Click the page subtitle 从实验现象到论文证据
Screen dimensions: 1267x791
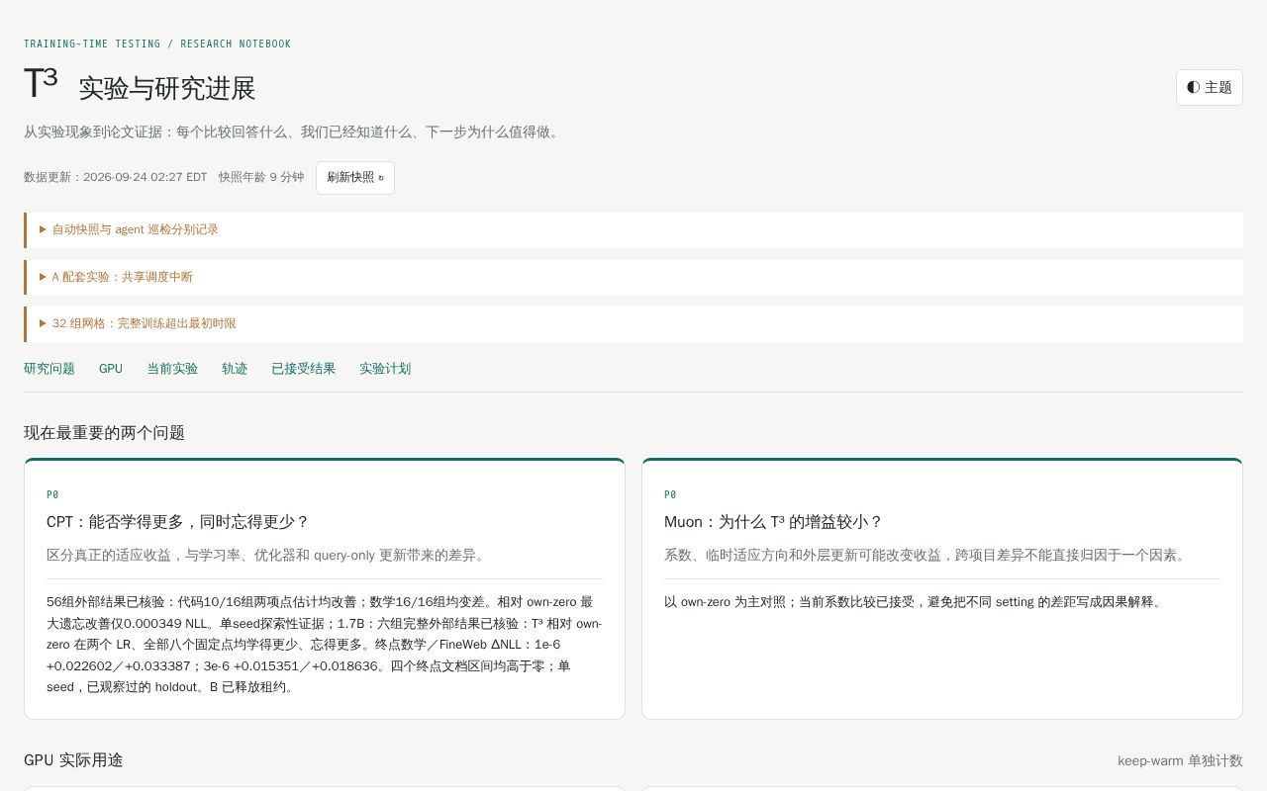[x=294, y=132]
